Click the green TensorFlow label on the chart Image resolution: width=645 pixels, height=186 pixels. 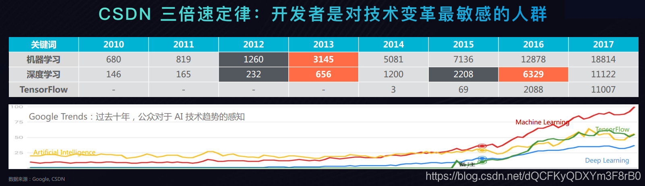point(612,129)
